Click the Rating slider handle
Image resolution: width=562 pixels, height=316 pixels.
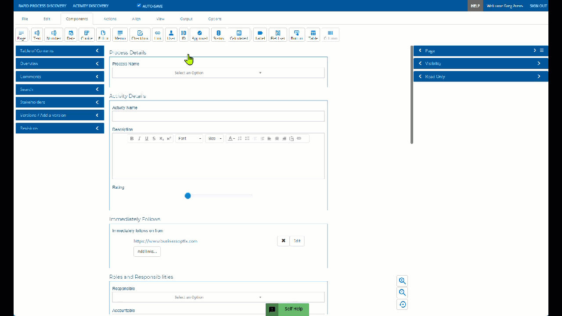188,196
